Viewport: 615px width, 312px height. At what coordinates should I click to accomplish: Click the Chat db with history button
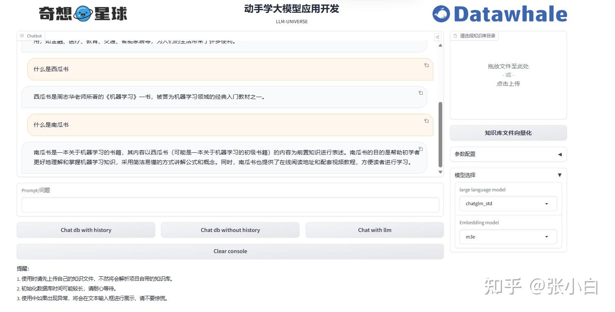point(86,230)
